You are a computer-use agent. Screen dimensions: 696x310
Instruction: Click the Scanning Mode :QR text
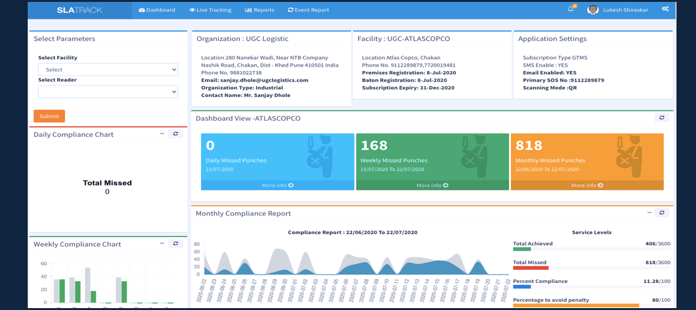[549, 87]
